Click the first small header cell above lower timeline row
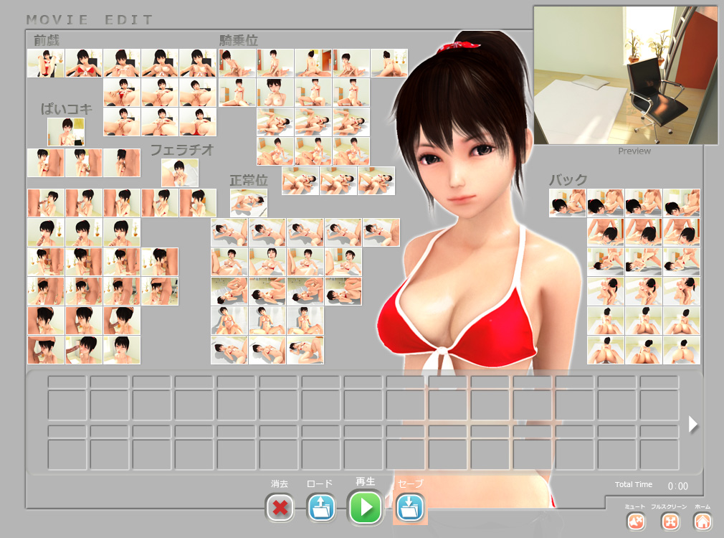Image resolution: width=724 pixels, height=538 pixels. 67,431
